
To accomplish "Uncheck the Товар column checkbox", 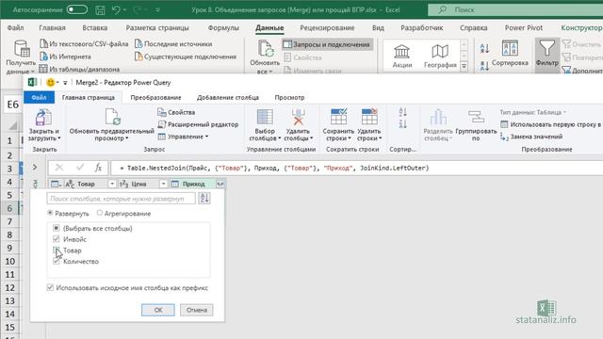I will (57, 250).
